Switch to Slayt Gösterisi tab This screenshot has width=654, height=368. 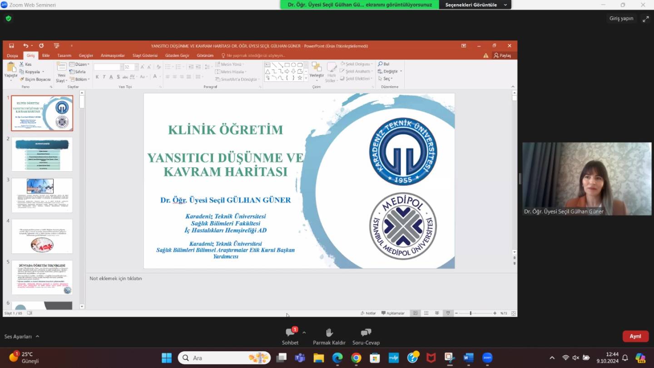tap(145, 55)
